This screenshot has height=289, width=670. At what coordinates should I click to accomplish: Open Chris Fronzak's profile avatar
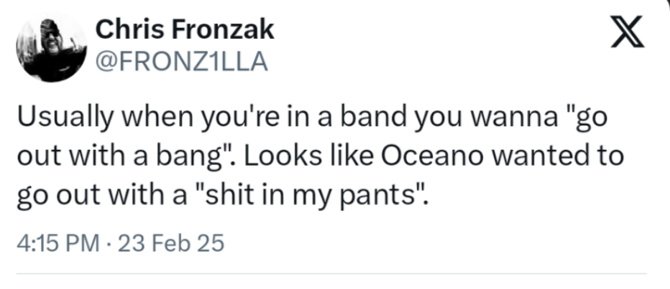52,47
